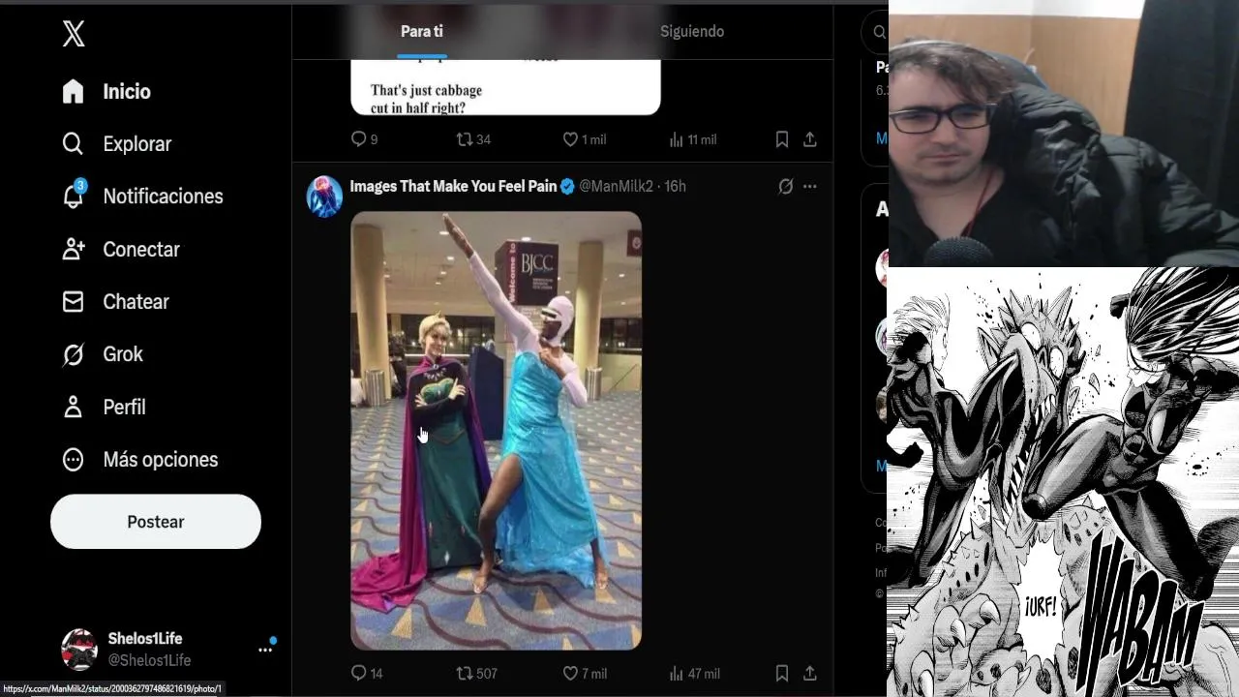Open Chatear messages

click(115, 302)
